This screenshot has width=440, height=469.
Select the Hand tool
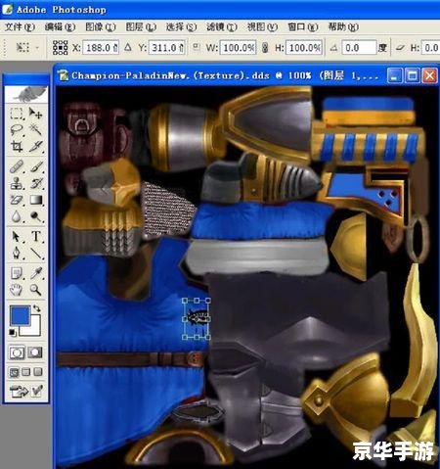[x=16, y=290]
